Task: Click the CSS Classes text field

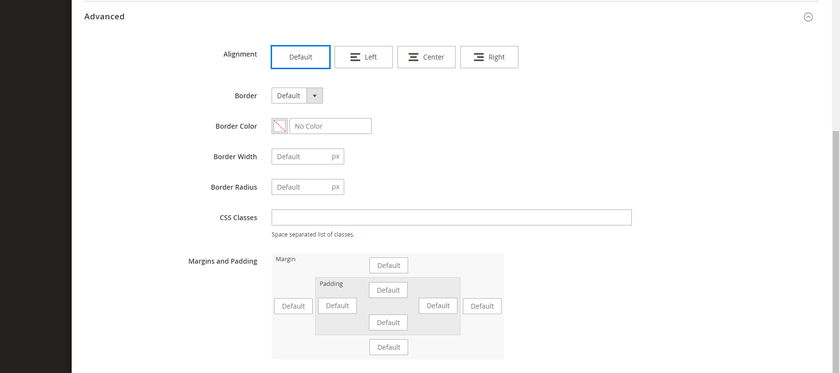Action: click(x=451, y=218)
